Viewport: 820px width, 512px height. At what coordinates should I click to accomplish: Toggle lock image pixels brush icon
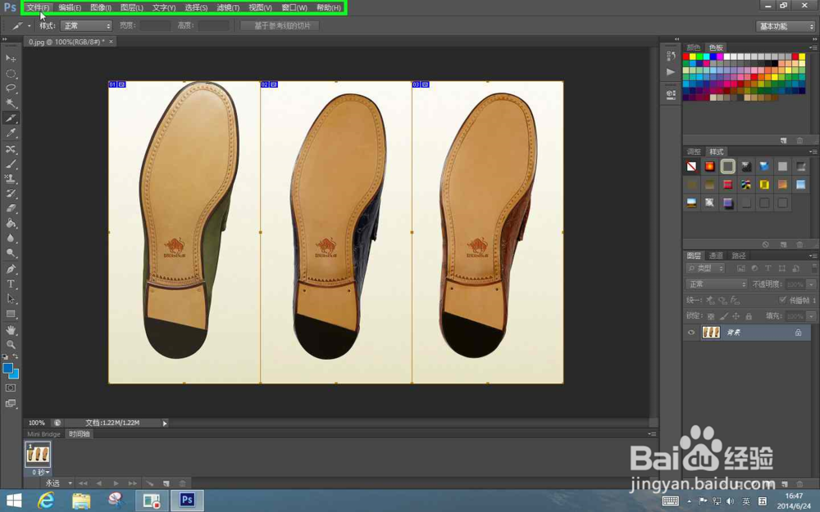(x=723, y=316)
